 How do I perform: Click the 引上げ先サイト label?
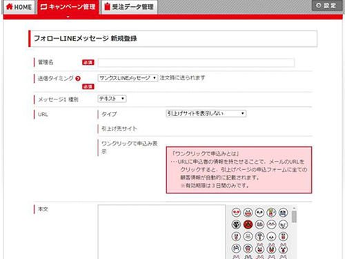click(119, 128)
